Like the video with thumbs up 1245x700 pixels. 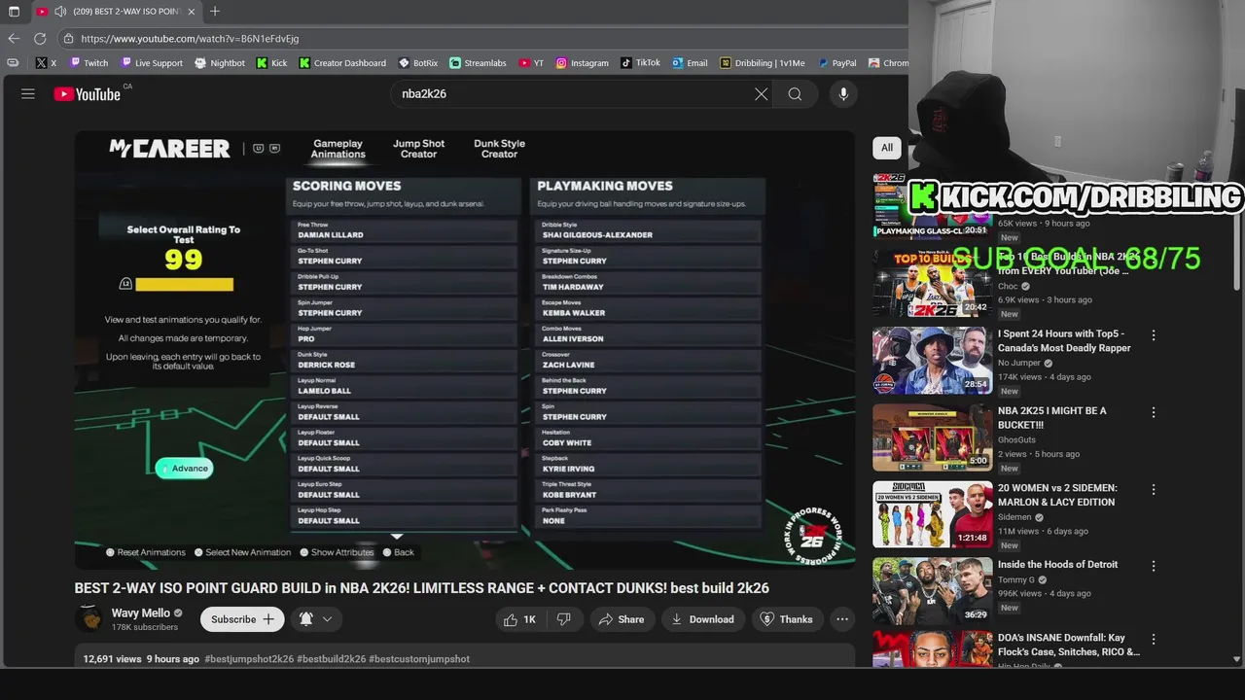point(519,619)
